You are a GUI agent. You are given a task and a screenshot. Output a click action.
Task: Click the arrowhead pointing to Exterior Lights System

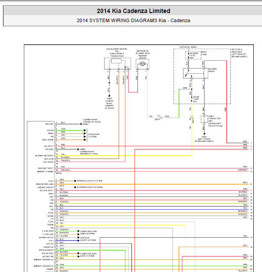pyautogui.click(x=75, y=187)
